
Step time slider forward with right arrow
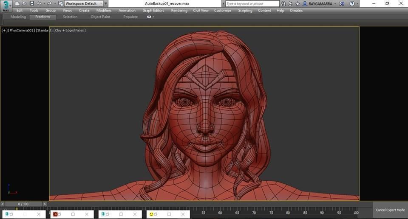click(x=45, y=204)
